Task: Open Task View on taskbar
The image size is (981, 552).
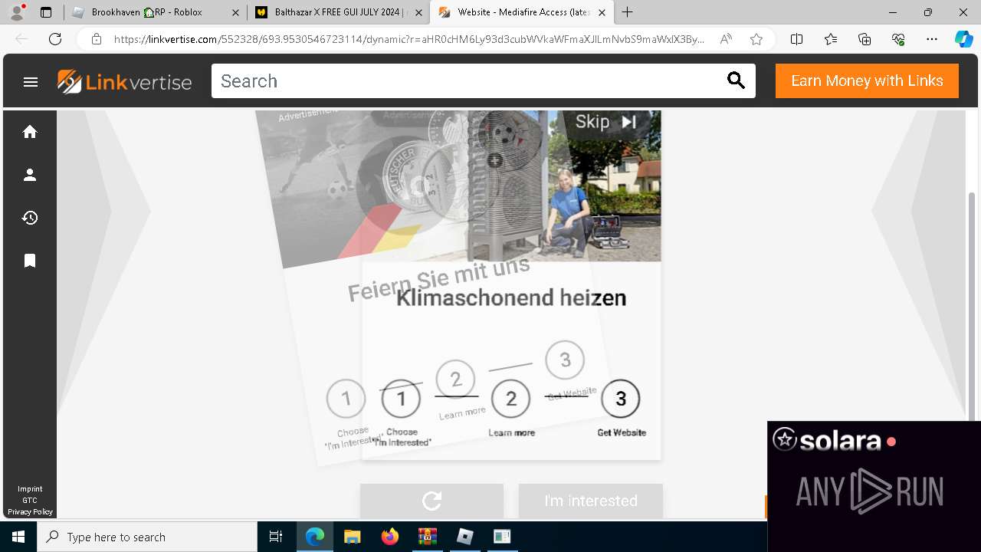Action: point(276,537)
